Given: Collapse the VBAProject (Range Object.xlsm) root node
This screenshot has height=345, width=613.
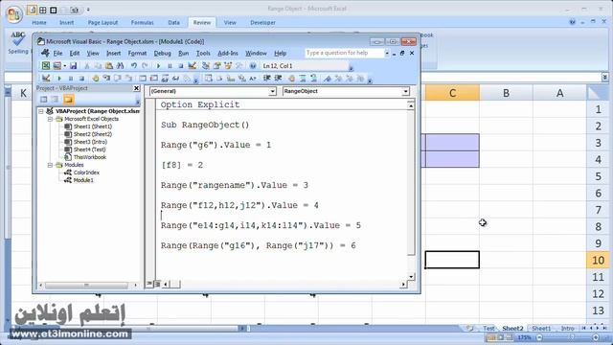Looking at the screenshot, I should coord(41,111).
